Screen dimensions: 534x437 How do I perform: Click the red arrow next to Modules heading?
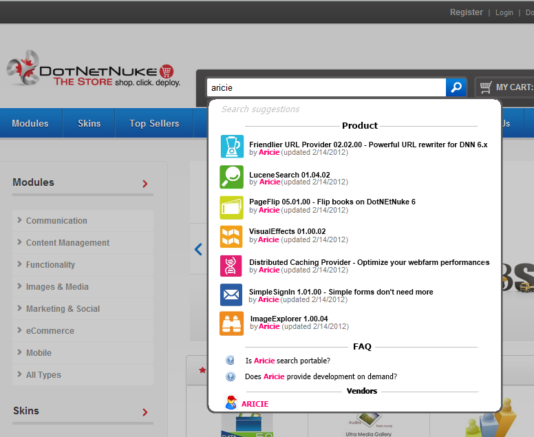pyautogui.click(x=145, y=184)
